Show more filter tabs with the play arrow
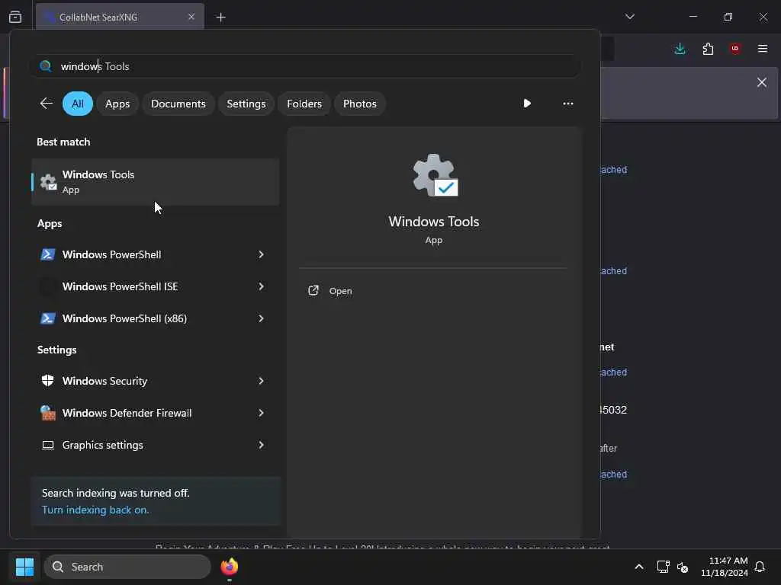This screenshot has width=781, height=585. point(527,104)
